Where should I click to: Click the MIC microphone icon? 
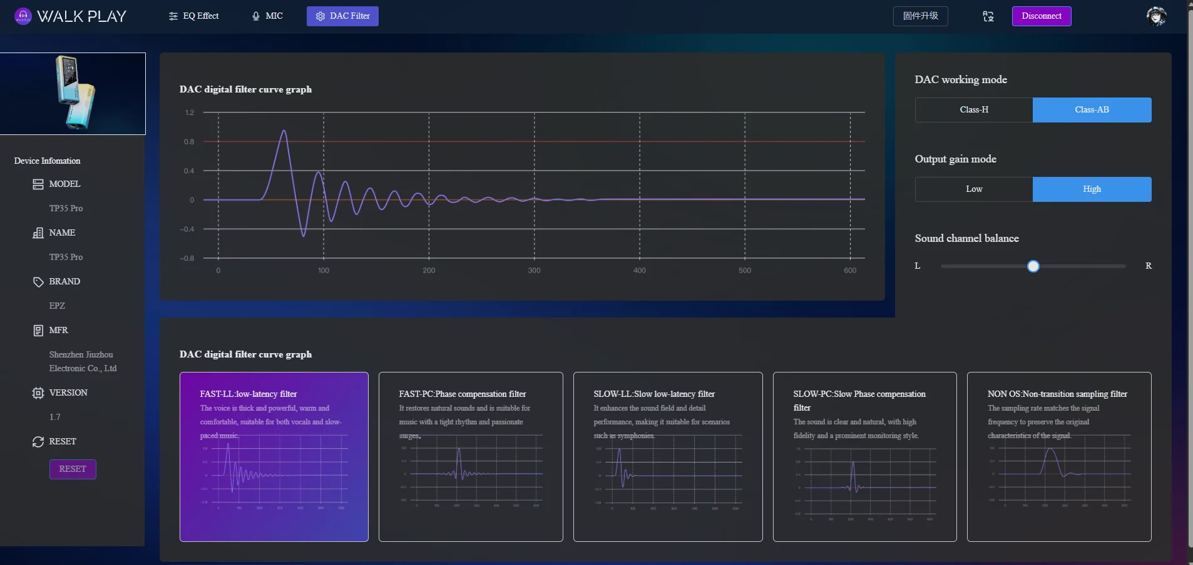point(256,16)
